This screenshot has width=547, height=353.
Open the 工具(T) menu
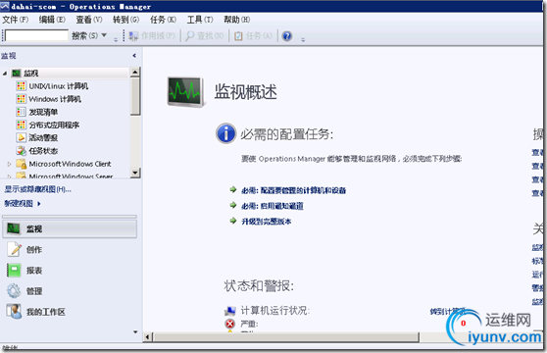(x=200, y=20)
